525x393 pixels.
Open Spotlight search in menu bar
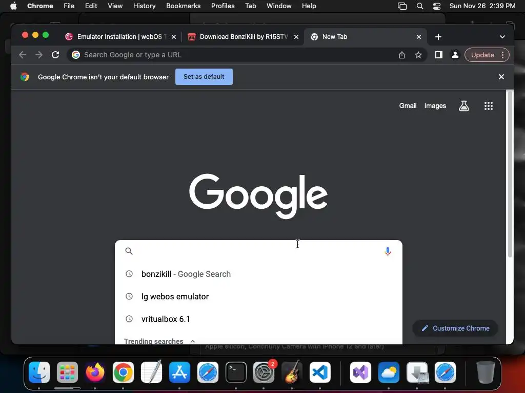coord(419,6)
